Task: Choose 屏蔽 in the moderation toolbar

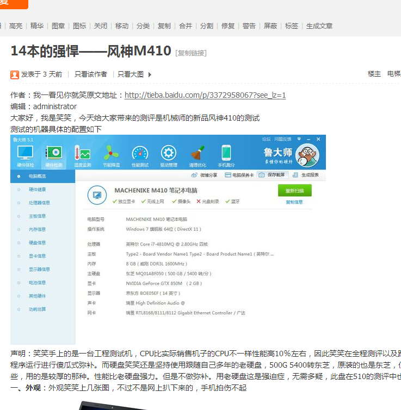Action: pyautogui.click(x=270, y=26)
